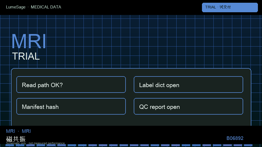Open the 'Label dict open' card
This screenshot has width=262, height=147.
(x=188, y=84)
